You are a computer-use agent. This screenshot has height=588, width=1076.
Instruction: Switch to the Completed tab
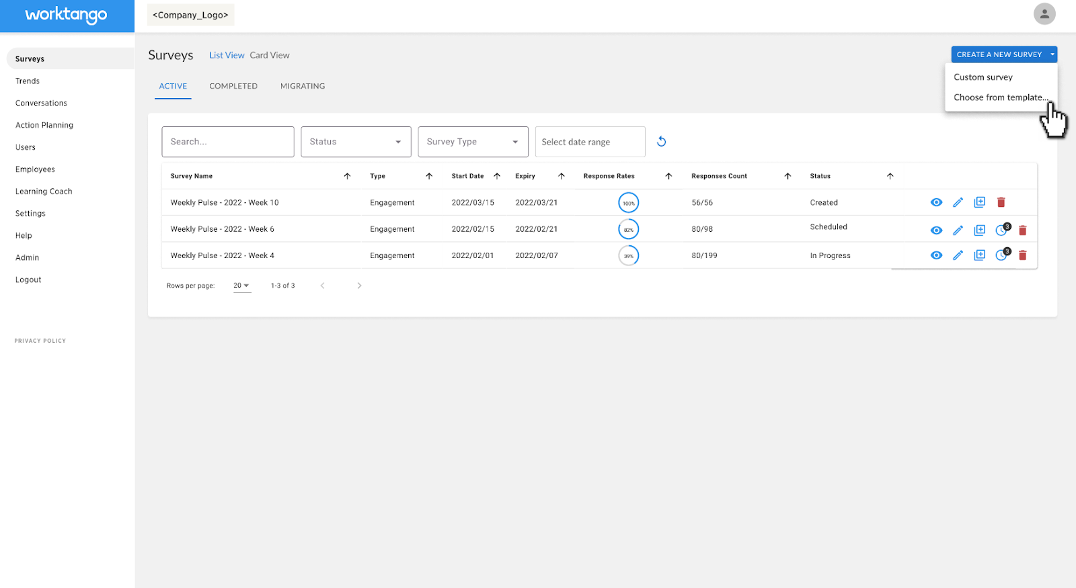click(x=233, y=86)
